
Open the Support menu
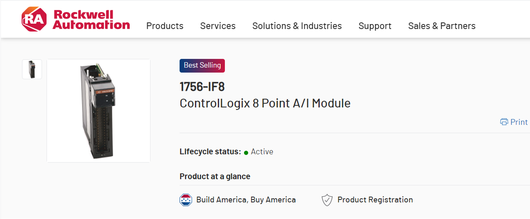point(375,26)
